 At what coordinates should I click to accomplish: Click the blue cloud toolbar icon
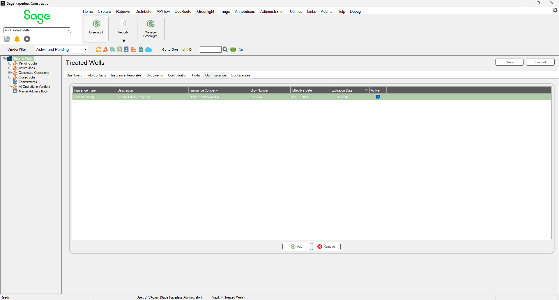tap(148, 50)
